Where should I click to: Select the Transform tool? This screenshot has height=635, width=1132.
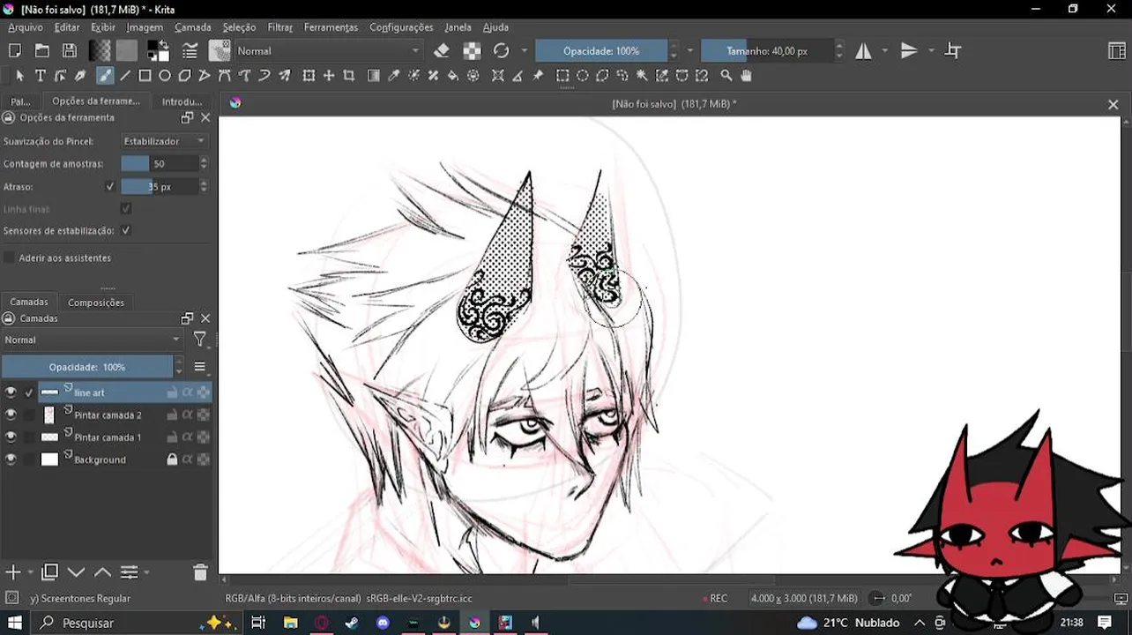(309, 76)
